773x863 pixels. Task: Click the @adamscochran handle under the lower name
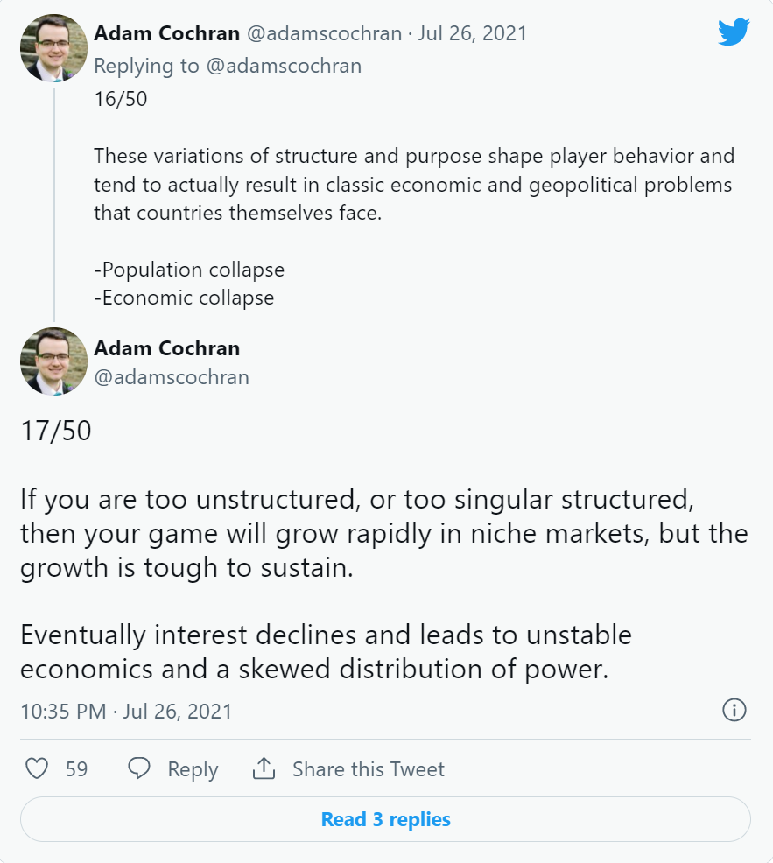coord(172,377)
